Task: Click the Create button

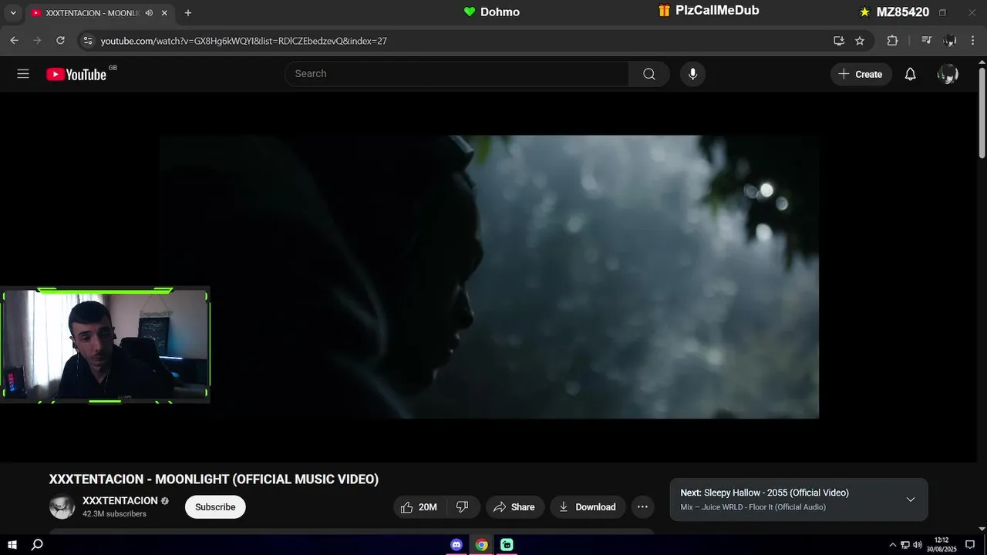Action: coord(861,74)
